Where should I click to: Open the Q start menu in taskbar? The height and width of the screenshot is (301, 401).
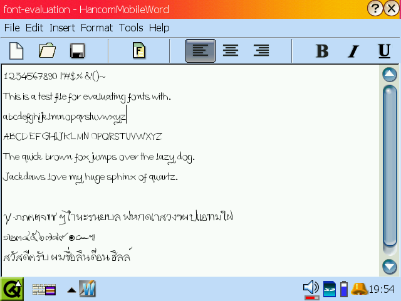point(12,289)
